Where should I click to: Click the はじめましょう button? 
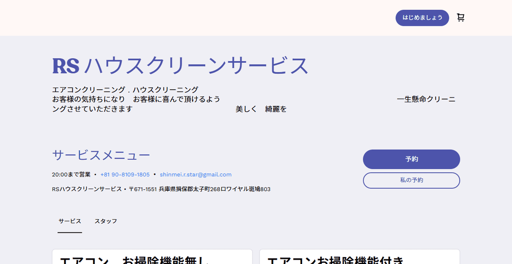(422, 18)
